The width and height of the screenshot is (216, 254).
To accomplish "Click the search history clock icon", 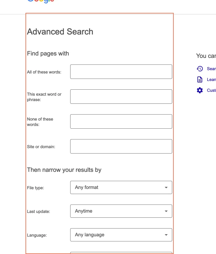I will [x=199, y=69].
